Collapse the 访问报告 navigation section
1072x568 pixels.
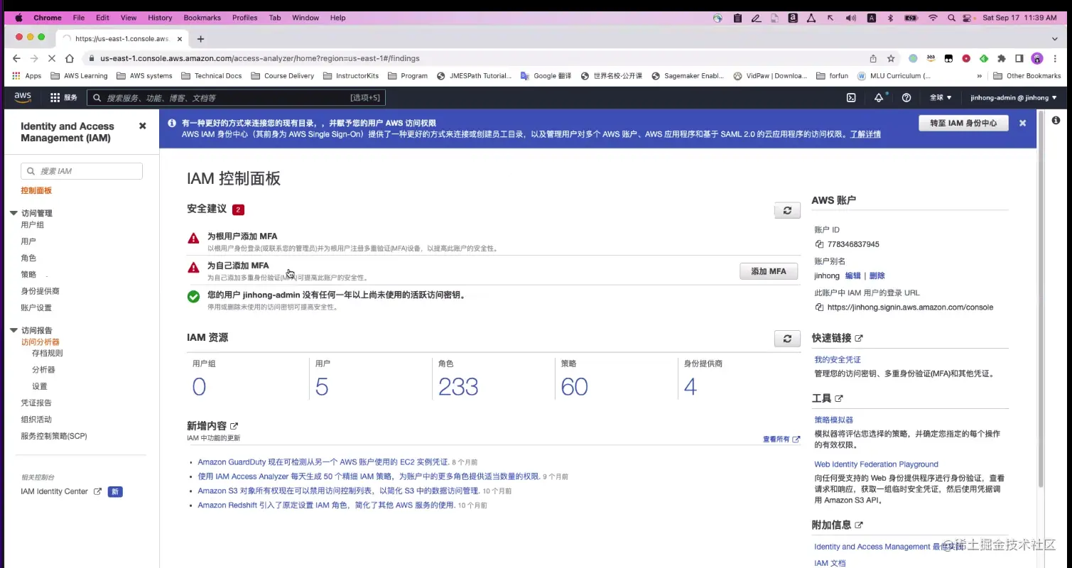pos(14,330)
